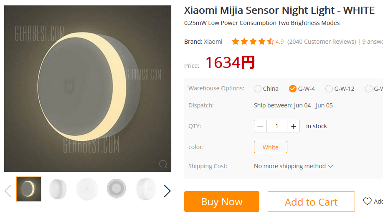Increase quantity with the plus button
The width and height of the screenshot is (383, 214).
[294, 126]
